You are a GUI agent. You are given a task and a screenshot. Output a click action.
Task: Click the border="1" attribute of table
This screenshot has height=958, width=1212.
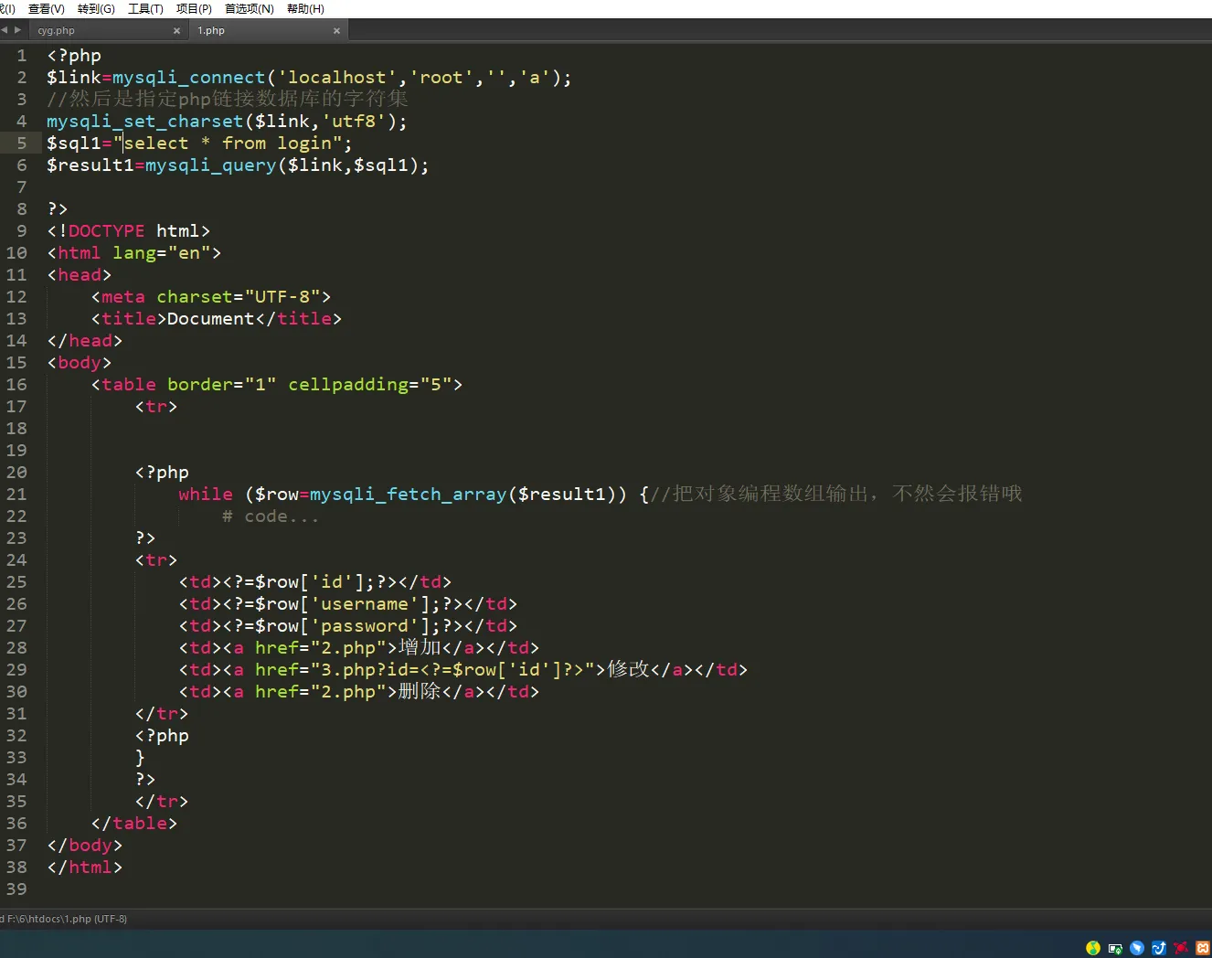(x=222, y=385)
